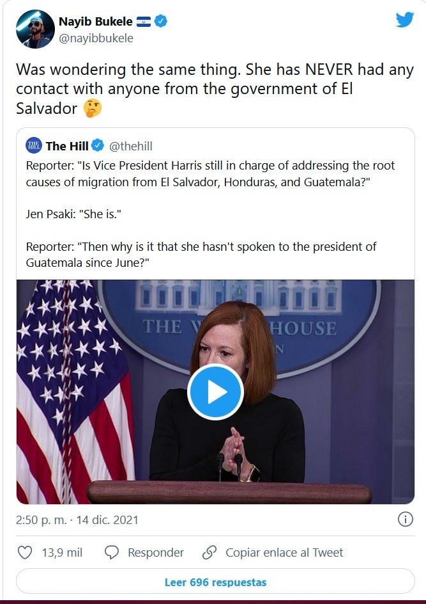This screenshot has width=426, height=604.
Task: Open The Hill account name
Action: pyautogui.click(x=66, y=147)
